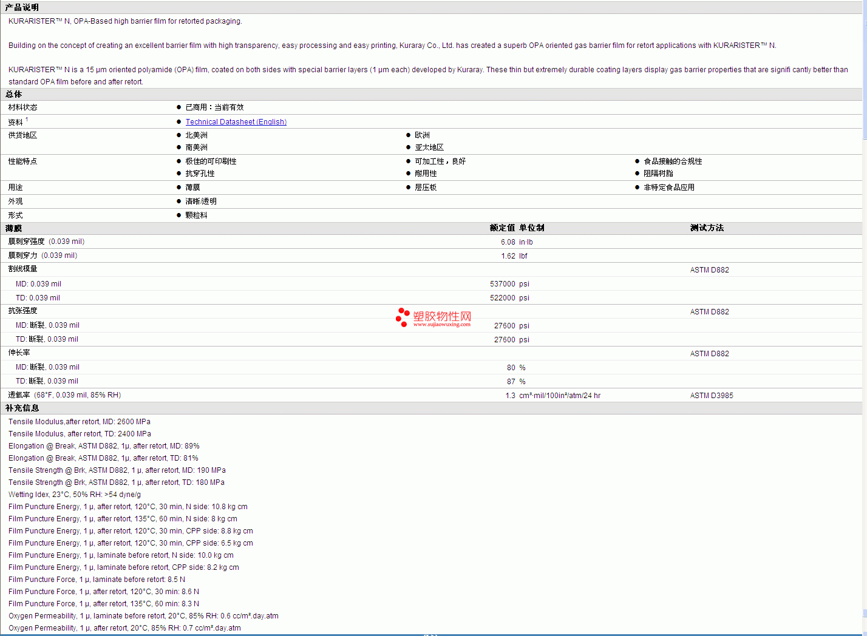Click the "供货地区" row label
Screen dimensions: 867x636
[x=23, y=135]
